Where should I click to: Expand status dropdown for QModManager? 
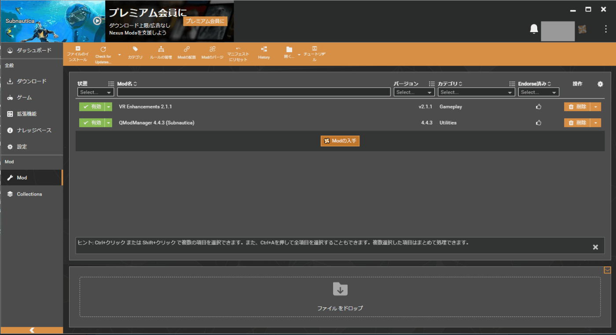109,123
